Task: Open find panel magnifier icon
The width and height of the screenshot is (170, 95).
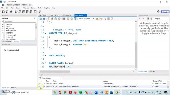Action: (105, 19)
